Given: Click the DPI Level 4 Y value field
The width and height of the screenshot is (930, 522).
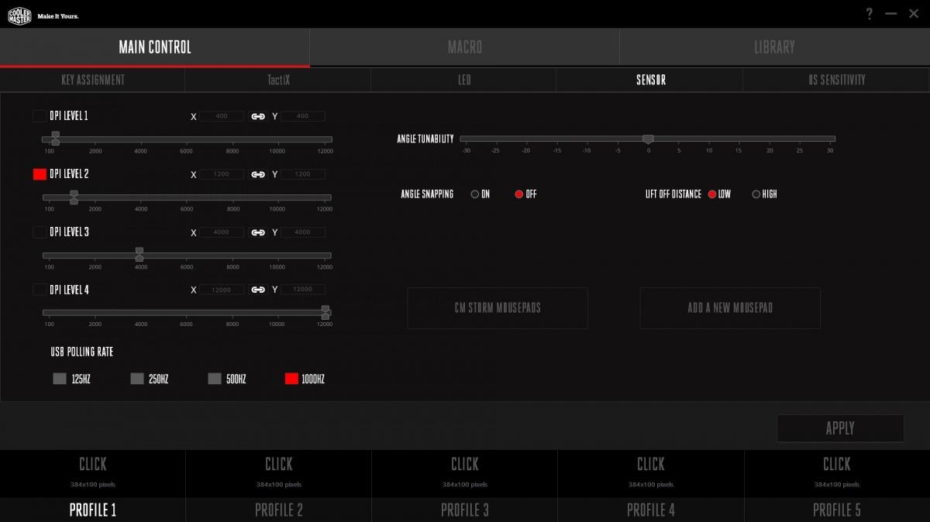Looking at the screenshot, I should (302, 290).
